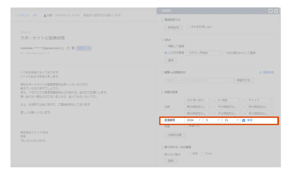Select the 編集して登録 radio button
The image size is (291, 174).
(166, 46)
